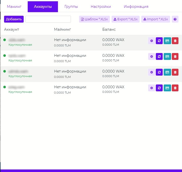Select the blurred name of the second account
The height and width of the screenshot is (172, 182).
(17, 56)
